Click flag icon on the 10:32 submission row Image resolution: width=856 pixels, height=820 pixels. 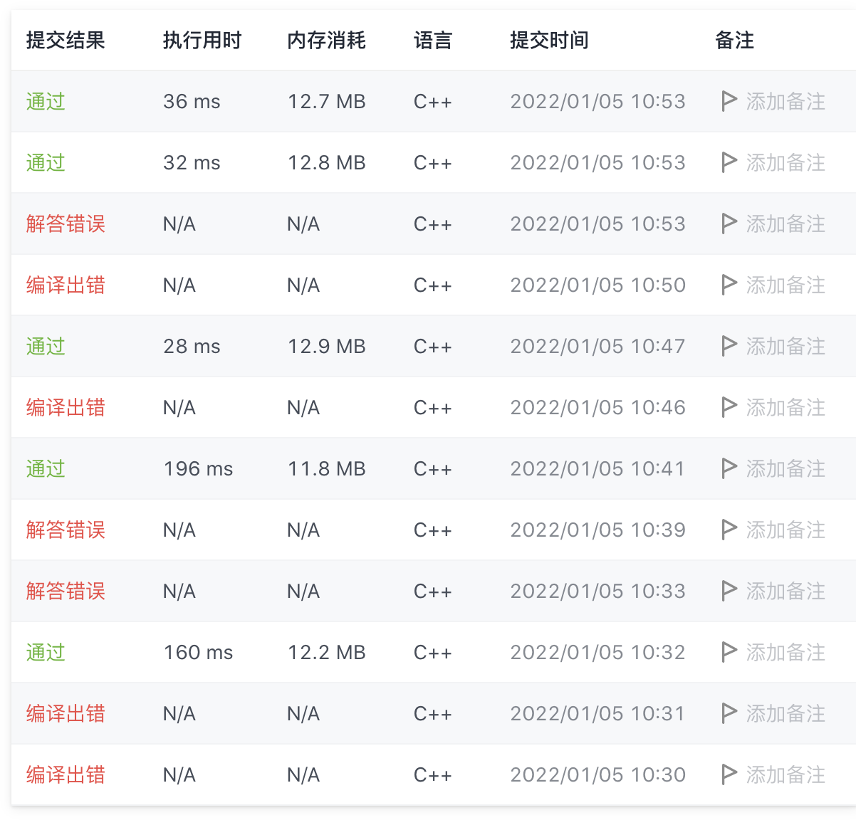729,652
